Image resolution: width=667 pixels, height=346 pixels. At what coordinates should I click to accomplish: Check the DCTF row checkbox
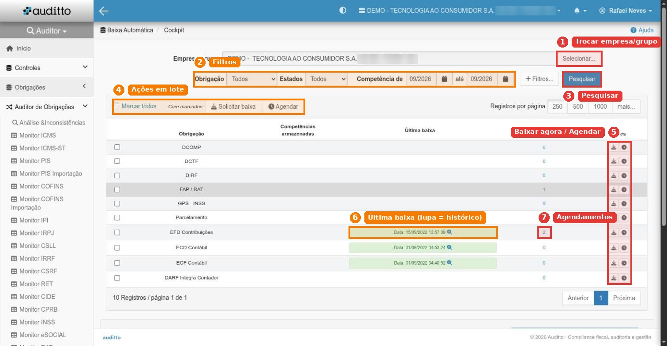click(117, 162)
